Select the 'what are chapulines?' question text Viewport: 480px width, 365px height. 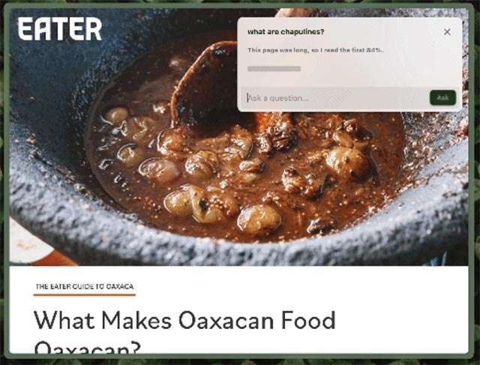286,31
